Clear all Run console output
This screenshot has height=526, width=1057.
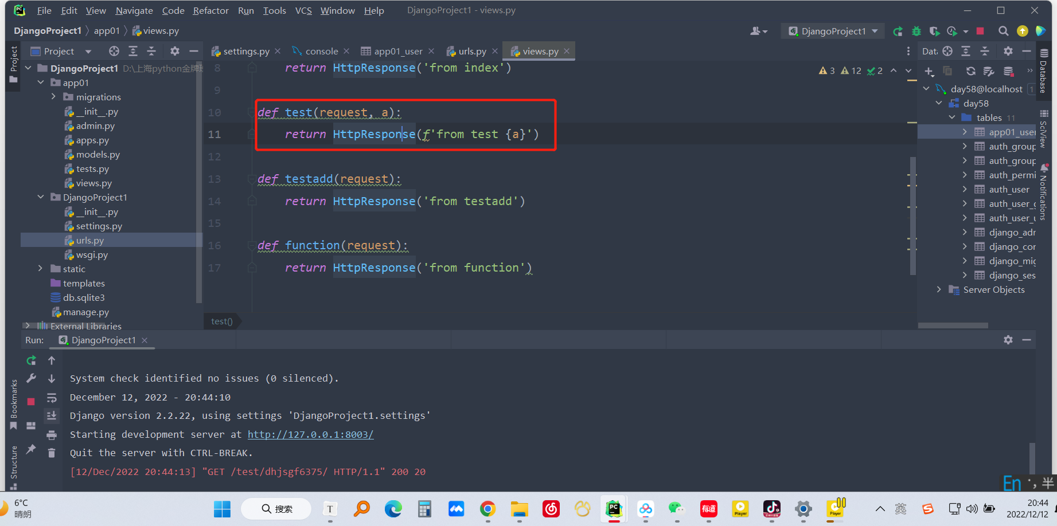coord(52,453)
